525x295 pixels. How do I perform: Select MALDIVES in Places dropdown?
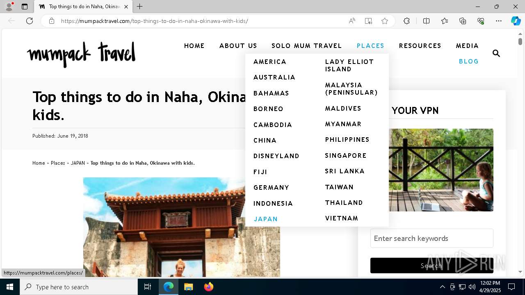(343, 109)
